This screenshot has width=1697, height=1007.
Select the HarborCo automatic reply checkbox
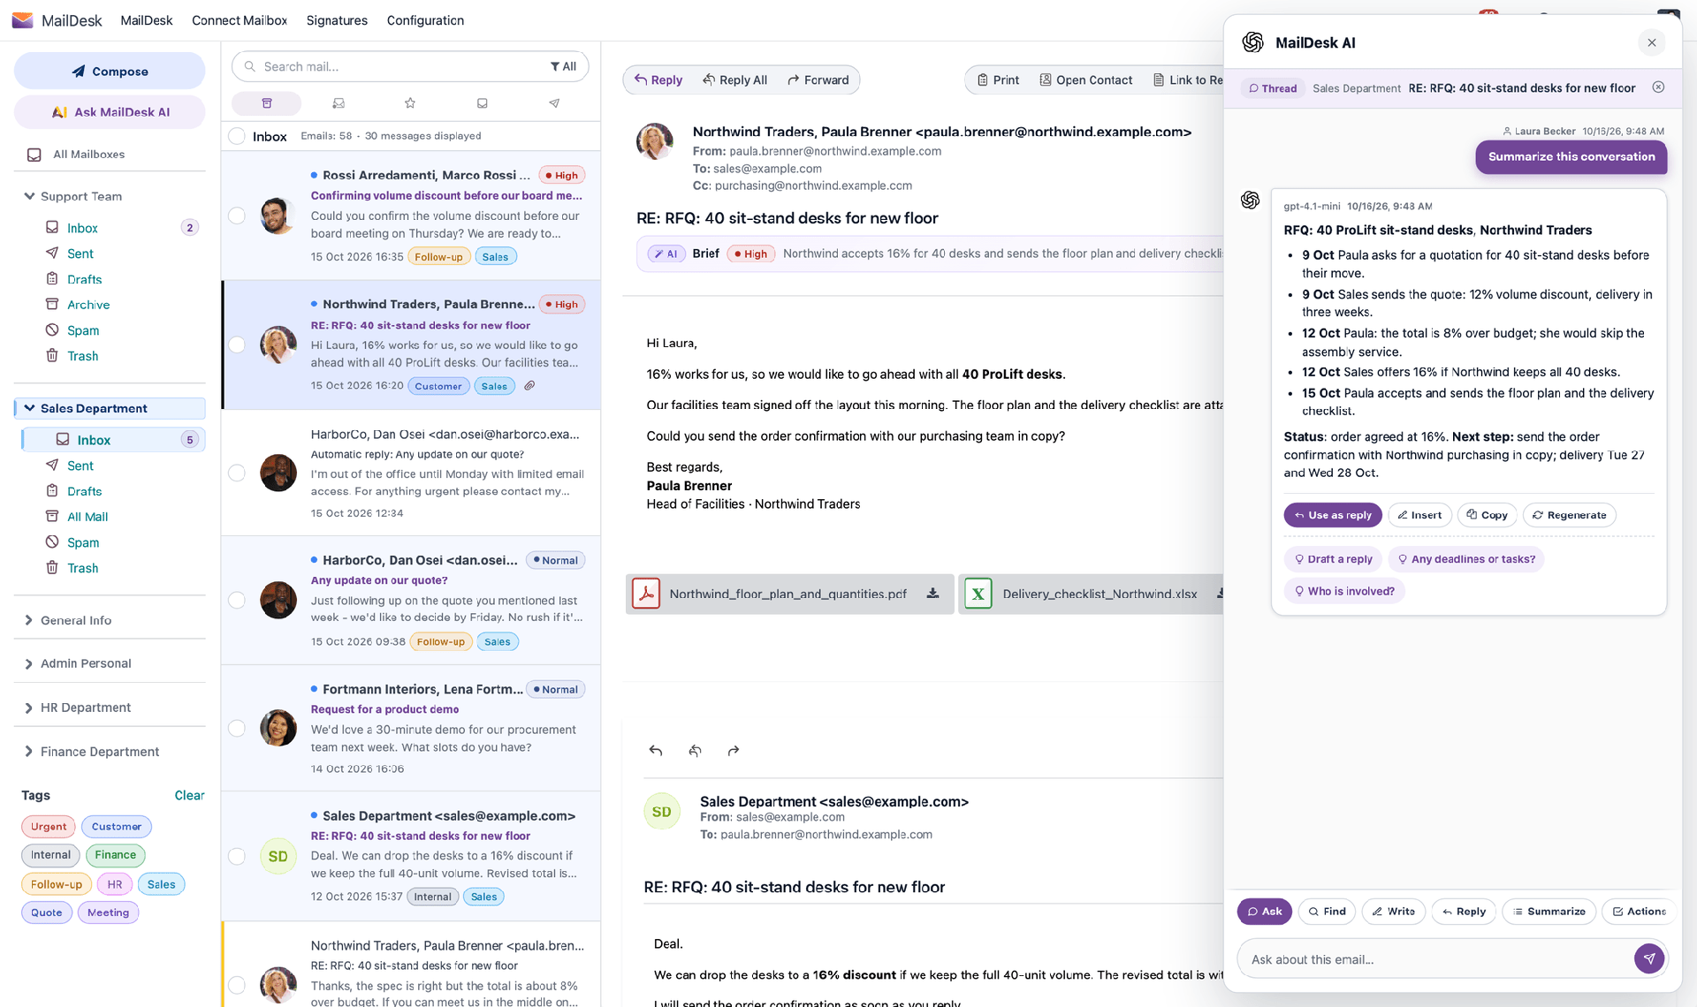pos(237,473)
